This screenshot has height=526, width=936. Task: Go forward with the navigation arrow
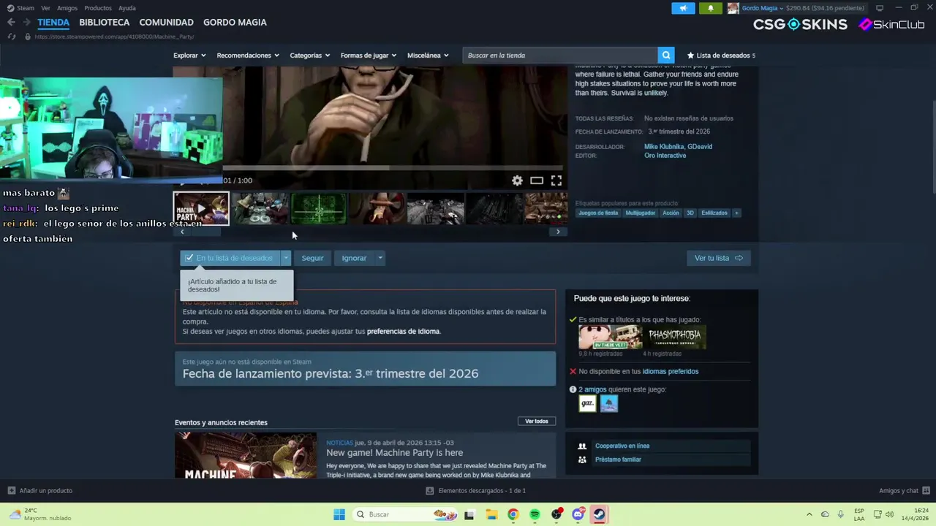click(26, 23)
